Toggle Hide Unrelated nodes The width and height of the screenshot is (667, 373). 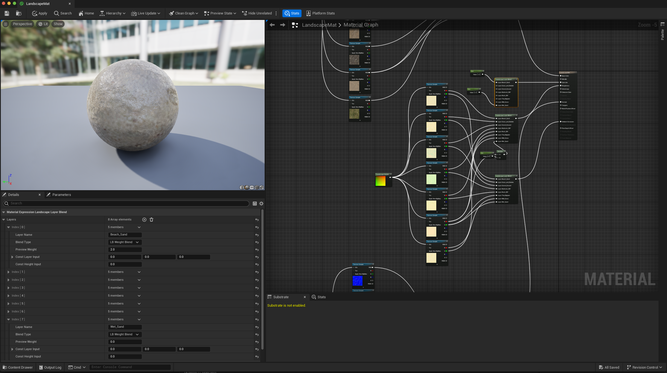tap(257, 13)
